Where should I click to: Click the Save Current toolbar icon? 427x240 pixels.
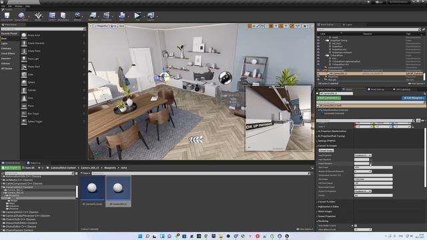point(7,16)
